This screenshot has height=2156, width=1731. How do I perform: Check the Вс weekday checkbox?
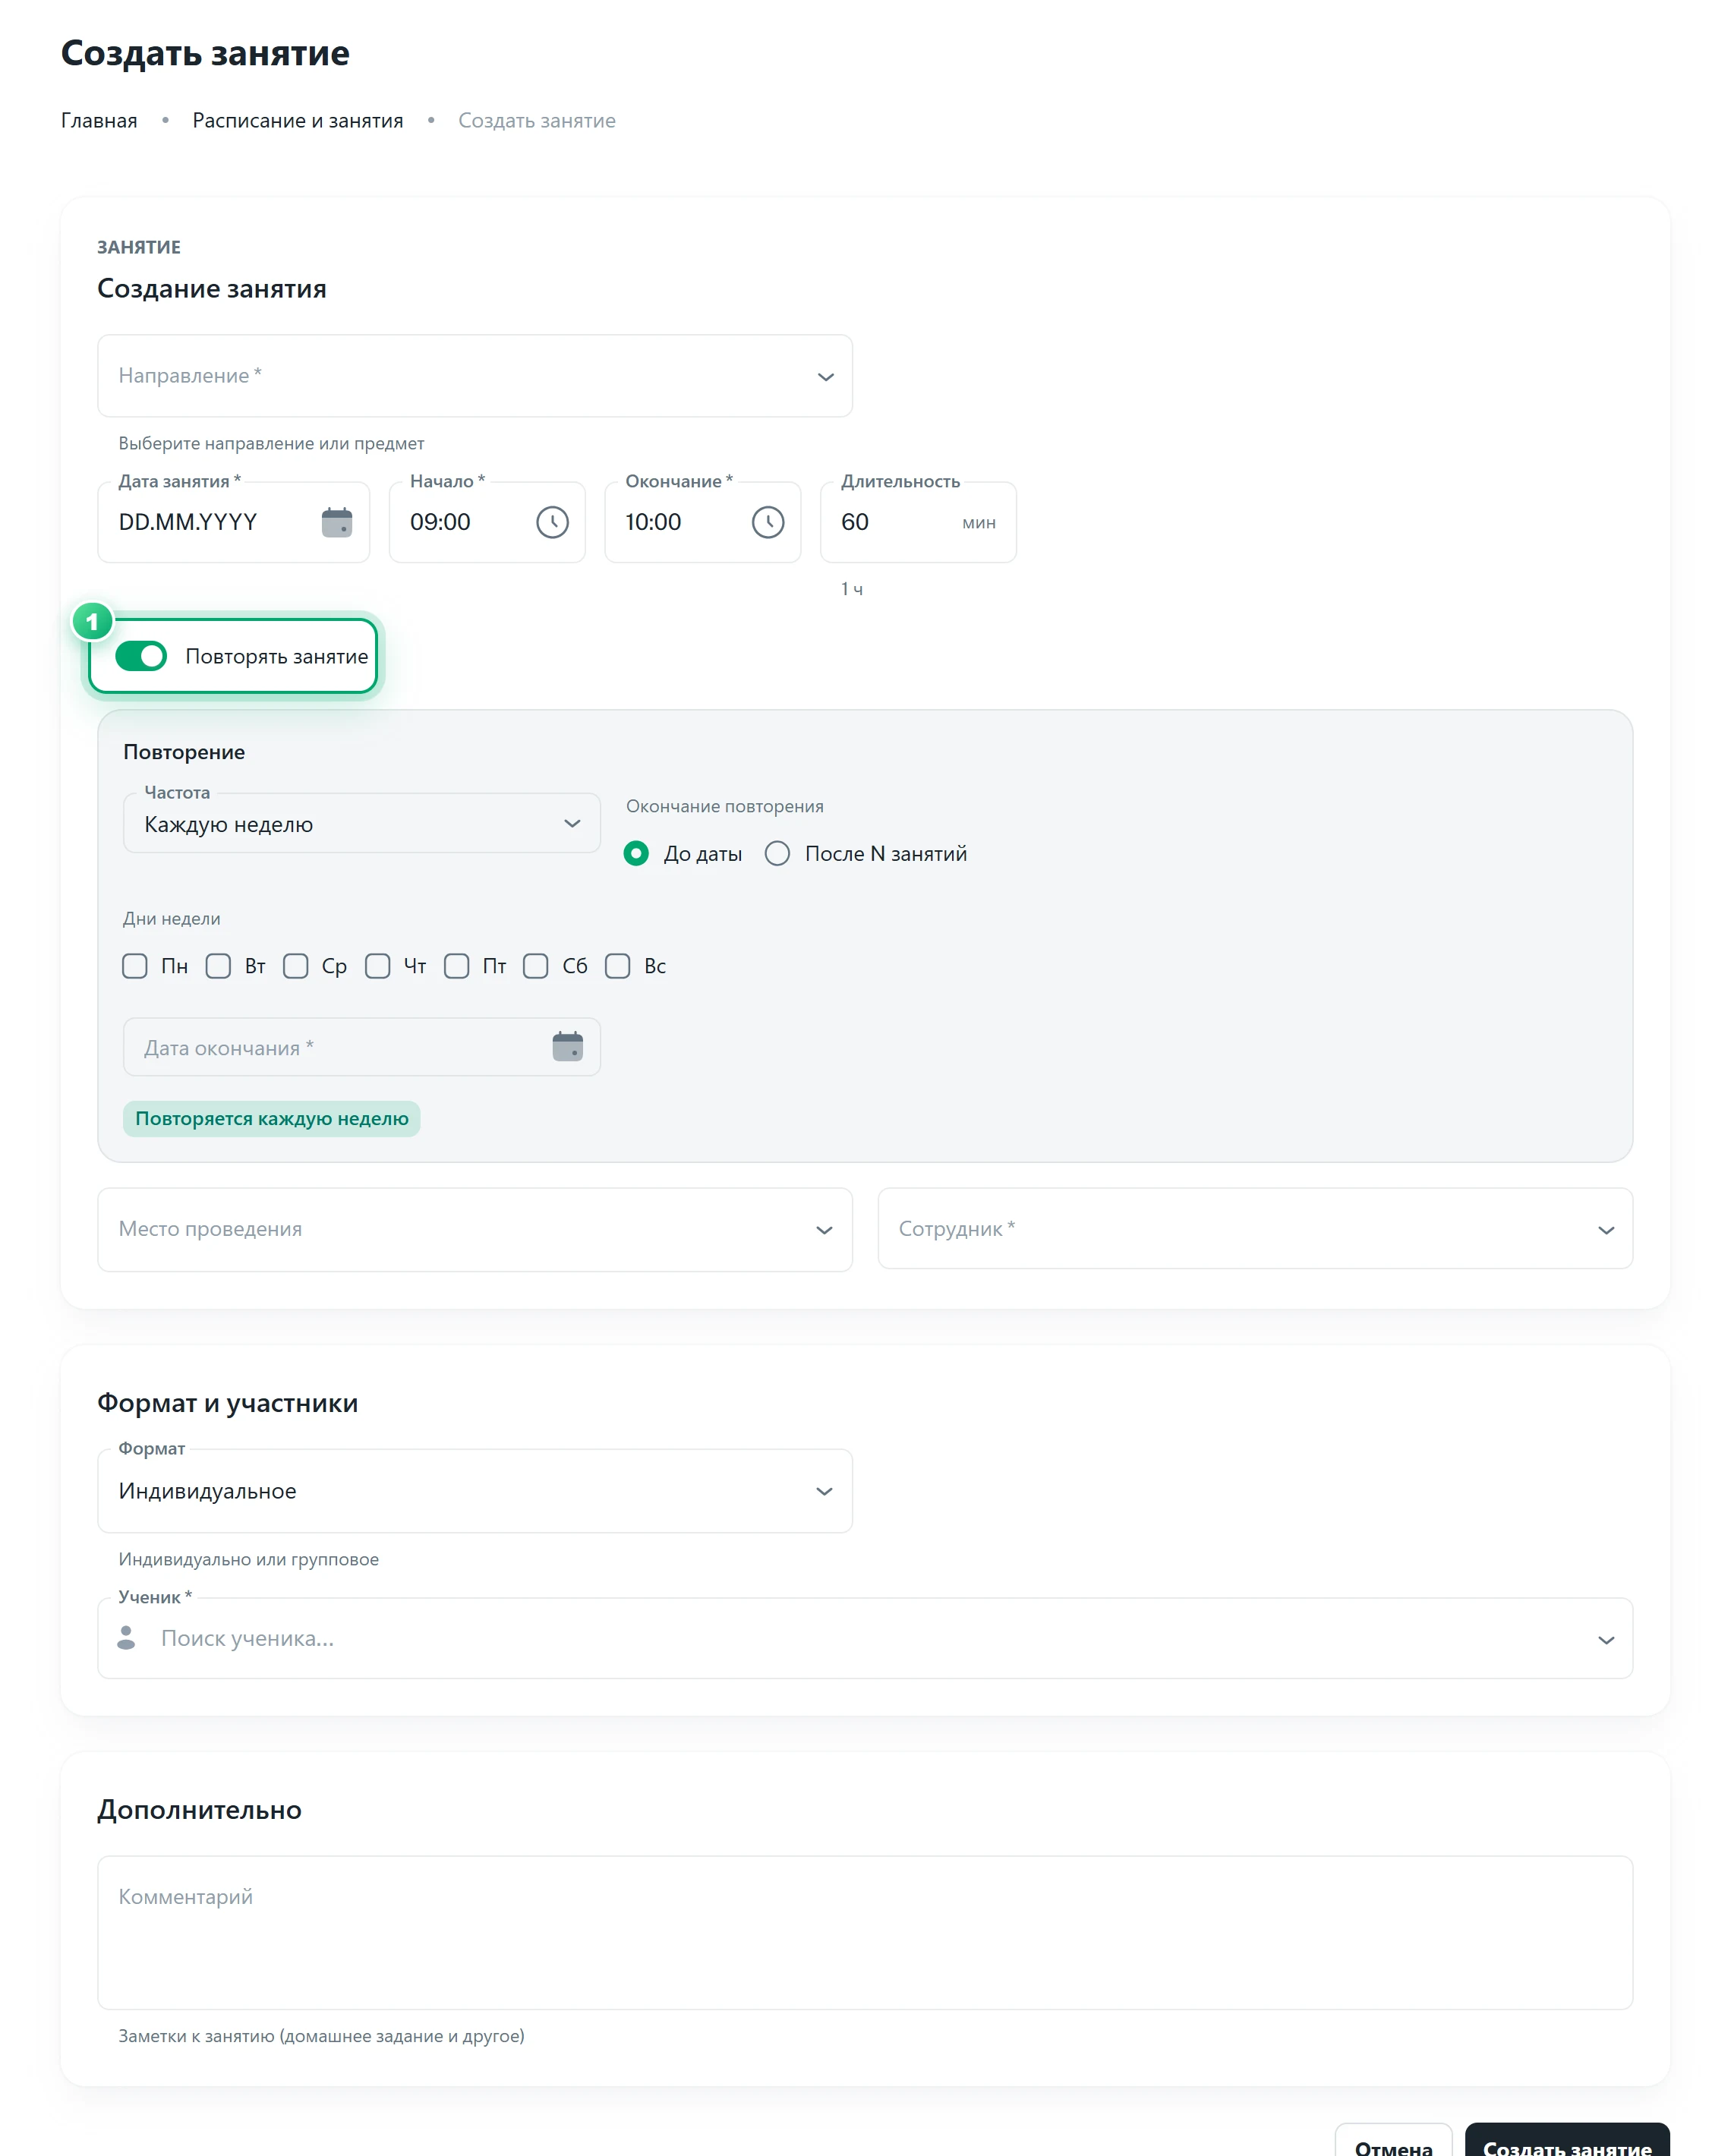pyautogui.click(x=618, y=966)
